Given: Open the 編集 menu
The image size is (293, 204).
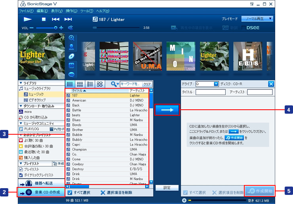Looking at the screenshot, I should (42, 11).
